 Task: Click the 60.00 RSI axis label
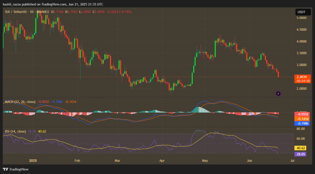pos(301,139)
